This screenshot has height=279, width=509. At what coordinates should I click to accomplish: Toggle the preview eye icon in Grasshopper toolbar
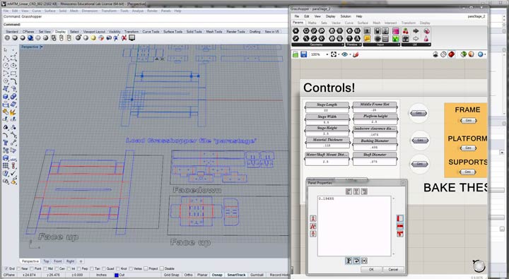345,54
